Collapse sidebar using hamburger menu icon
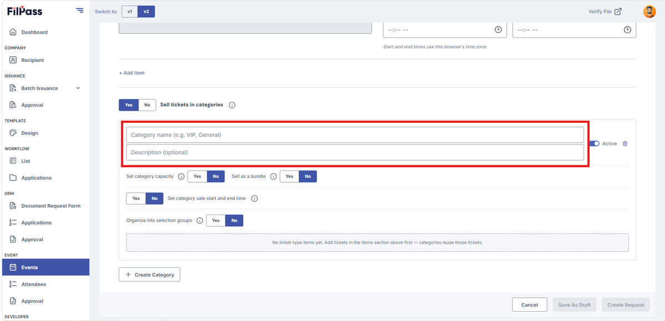The width and height of the screenshot is (665, 321). point(80,11)
